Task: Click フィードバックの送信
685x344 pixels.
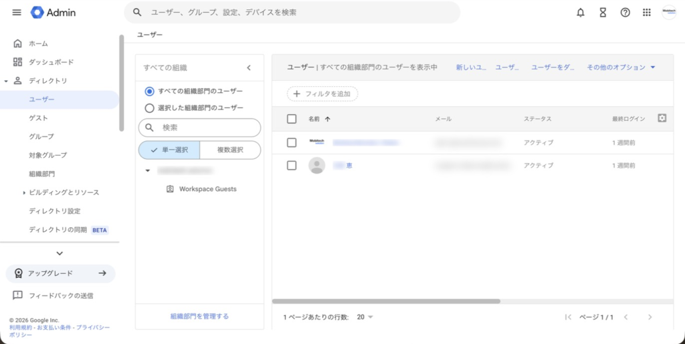Action: point(61,296)
